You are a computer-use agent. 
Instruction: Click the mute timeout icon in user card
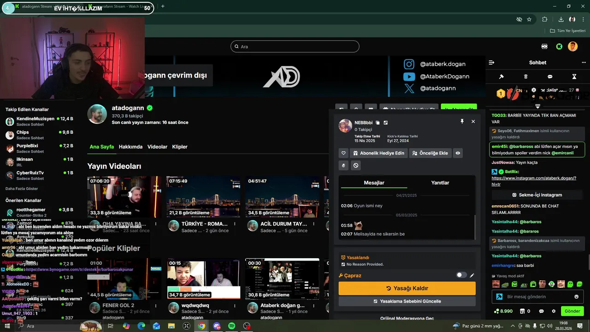[x=343, y=165]
